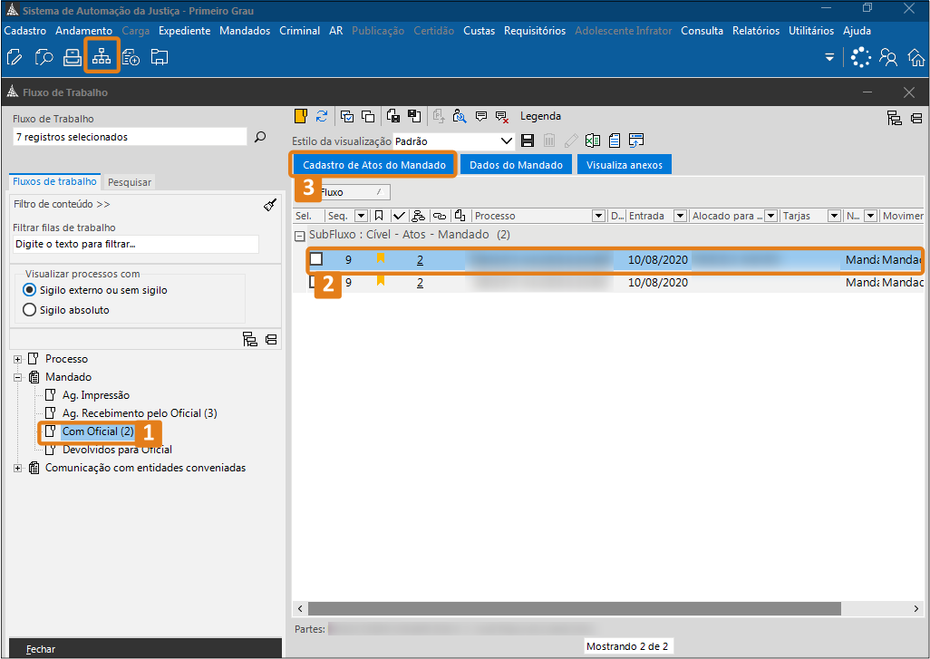Image resolution: width=930 pixels, height=659 pixels.
Task: Select Sigilo absoluto radio button
Action: coord(30,310)
